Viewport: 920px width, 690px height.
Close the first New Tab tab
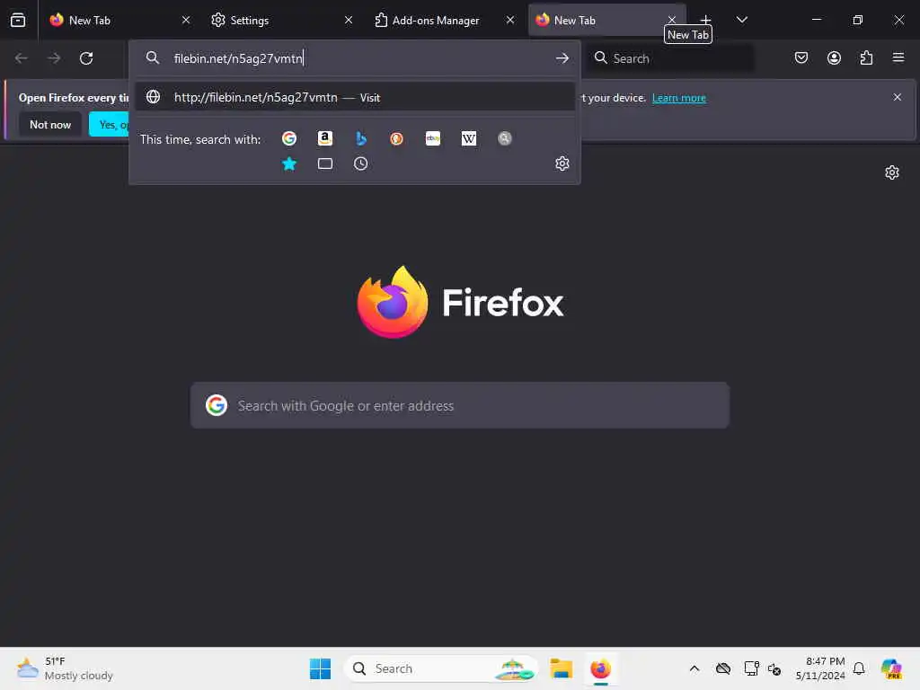[x=186, y=20]
